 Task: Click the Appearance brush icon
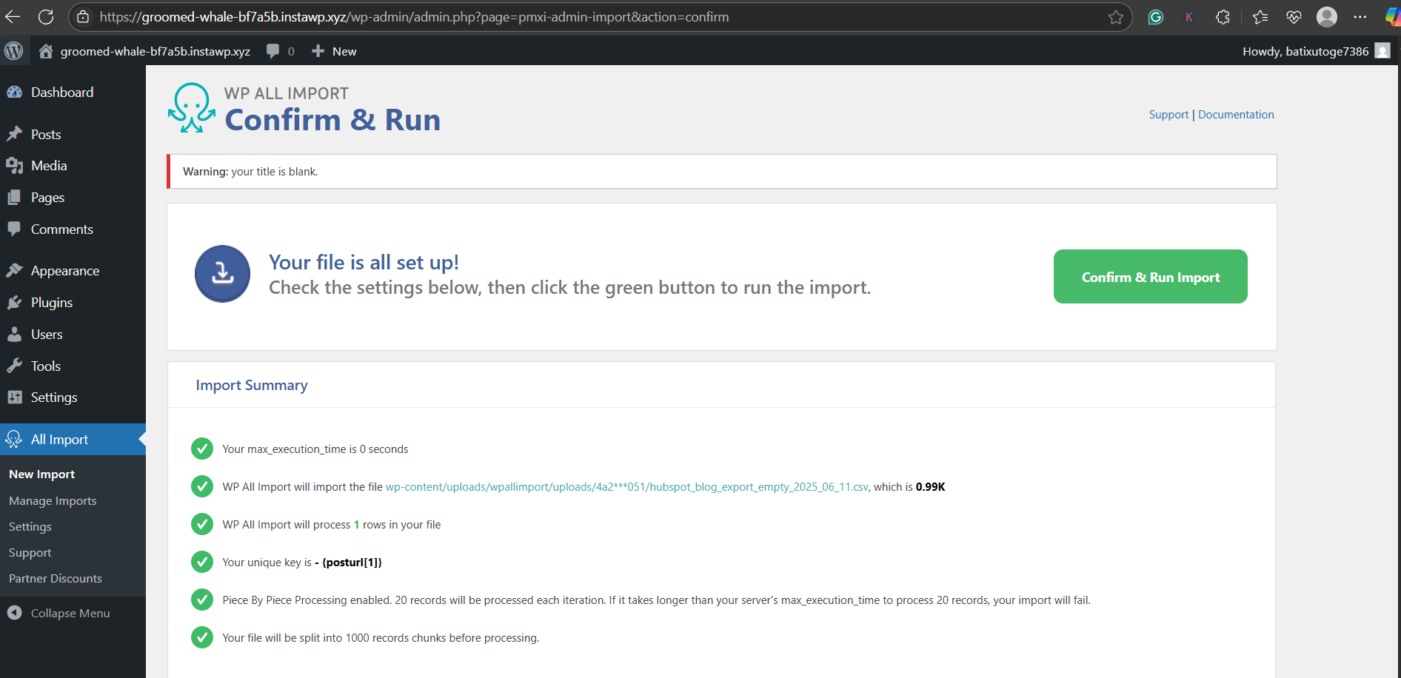14,270
